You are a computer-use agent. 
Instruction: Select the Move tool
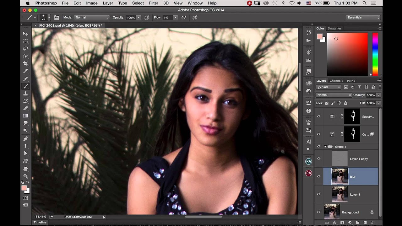(x=25, y=34)
